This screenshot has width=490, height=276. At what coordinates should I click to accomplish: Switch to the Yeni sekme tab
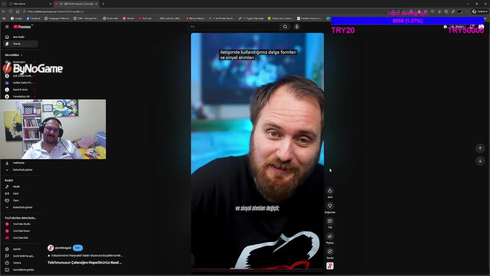(30, 4)
